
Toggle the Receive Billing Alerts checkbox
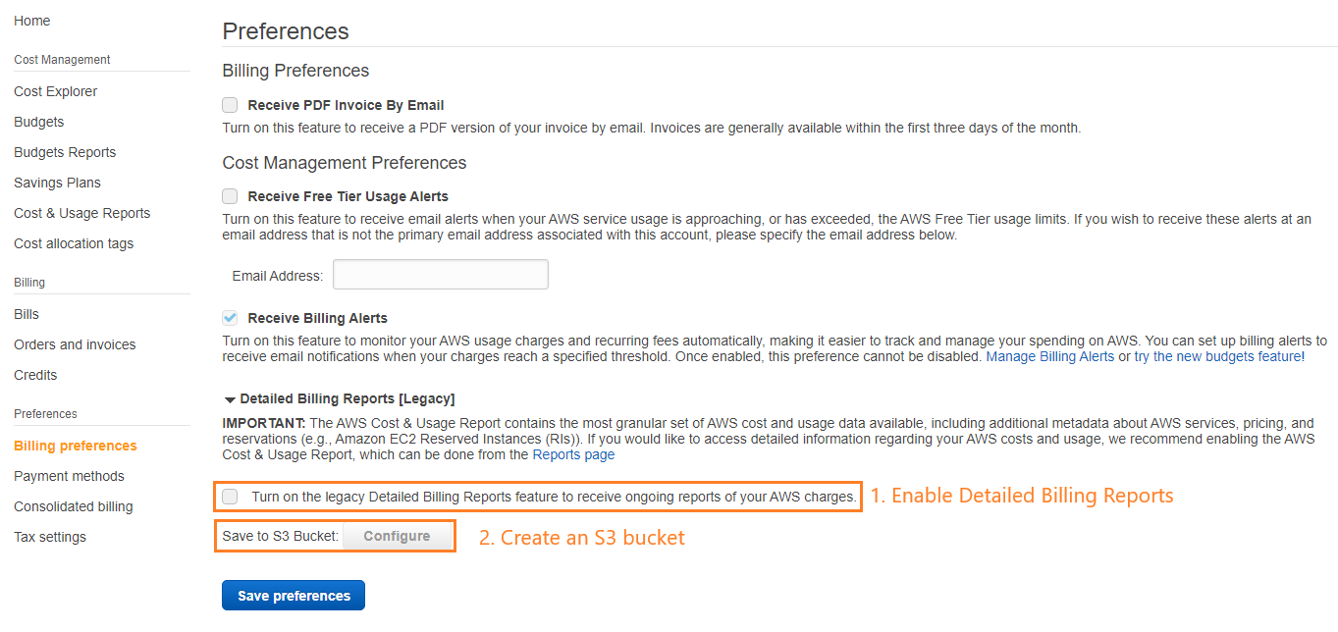point(230,318)
